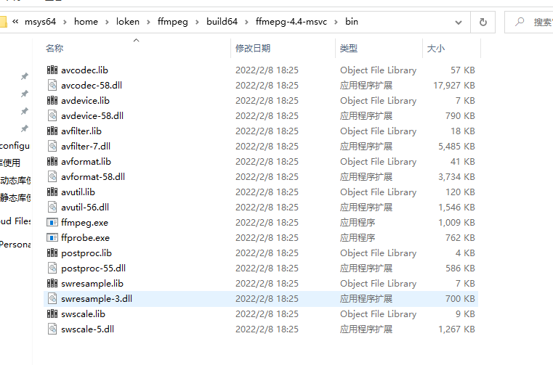The height and width of the screenshot is (365, 553).
Task: Sort files by the 大小 column
Action: click(x=436, y=49)
